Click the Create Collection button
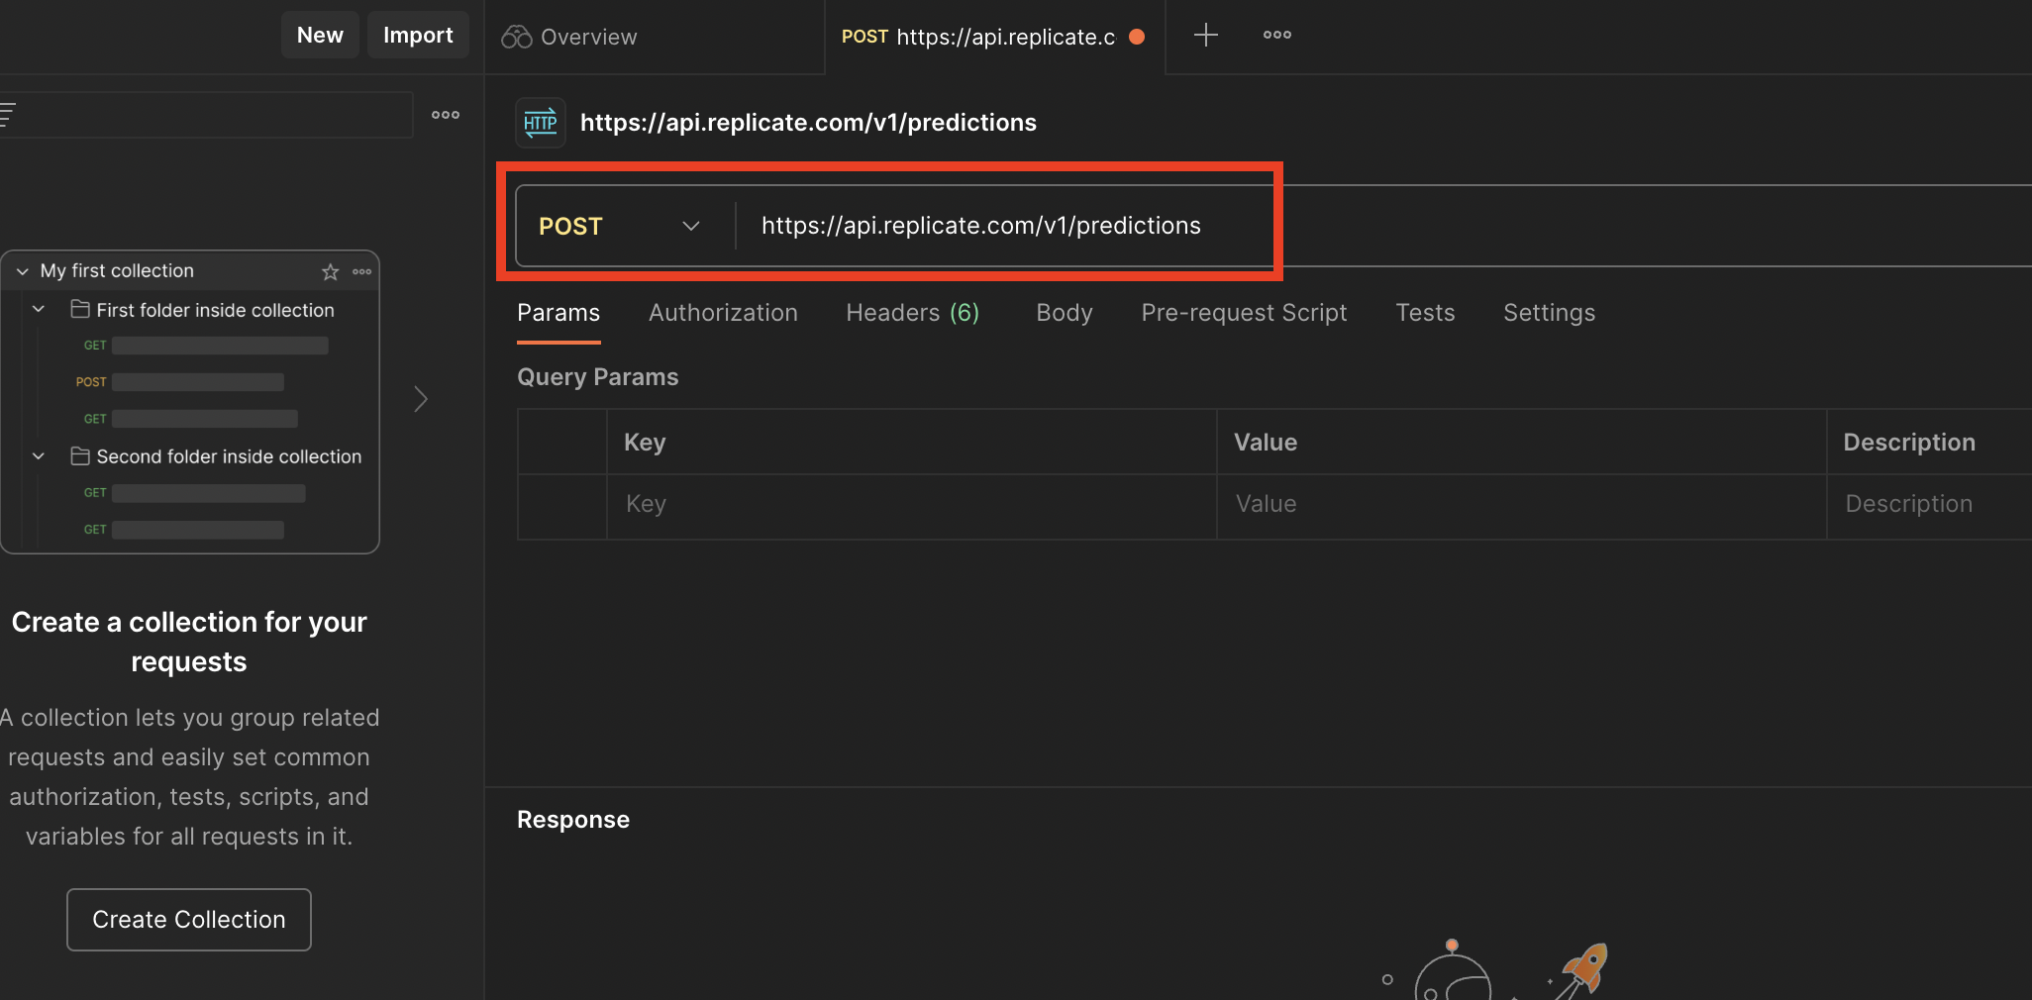The width and height of the screenshot is (2032, 1000). pos(189,919)
